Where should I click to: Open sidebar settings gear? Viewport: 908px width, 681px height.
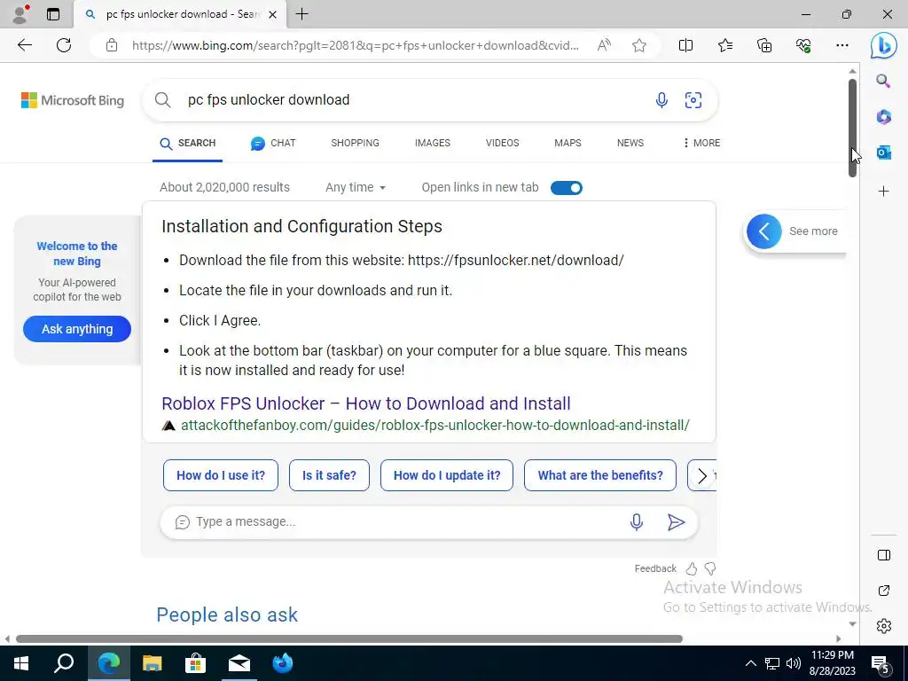pyautogui.click(x=884, y=626)
